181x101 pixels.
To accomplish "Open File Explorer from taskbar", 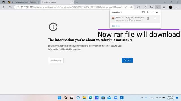I will (x=84, y=98).
